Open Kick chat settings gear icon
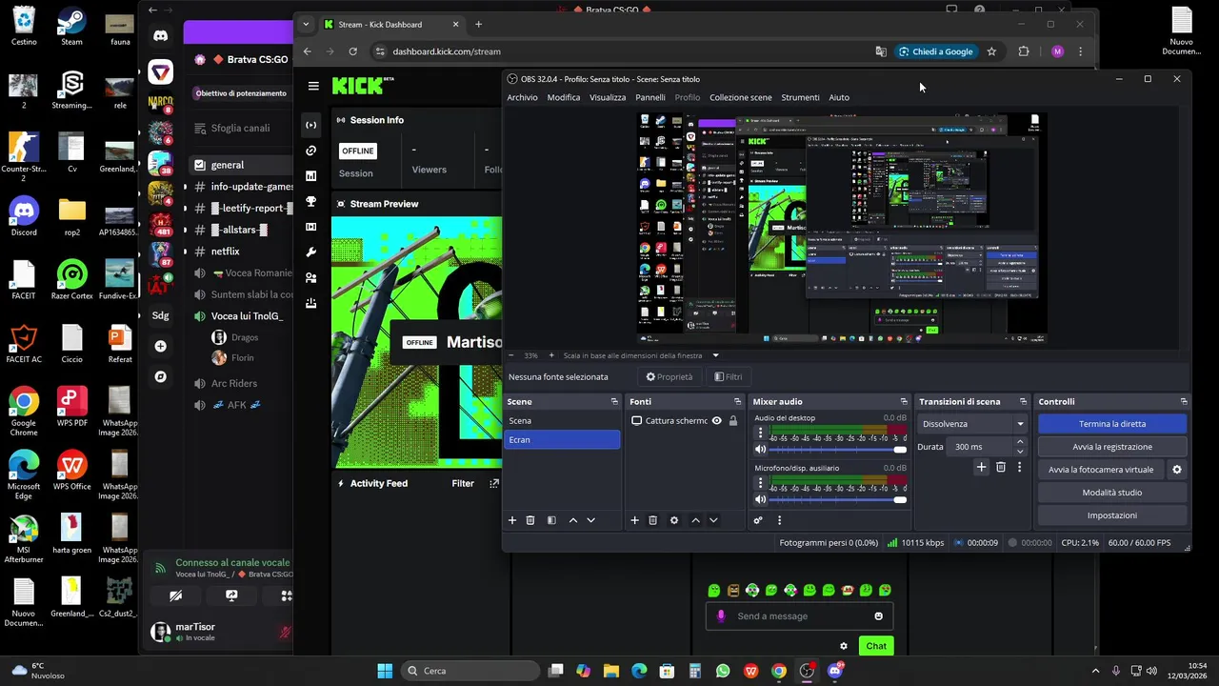Screen dimensions: 1219x686 843,646
